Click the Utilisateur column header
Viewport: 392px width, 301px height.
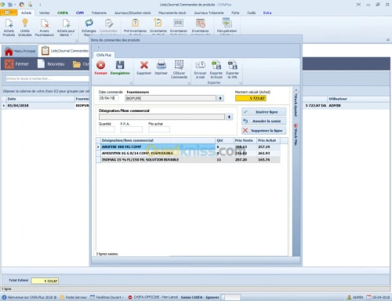358,99
